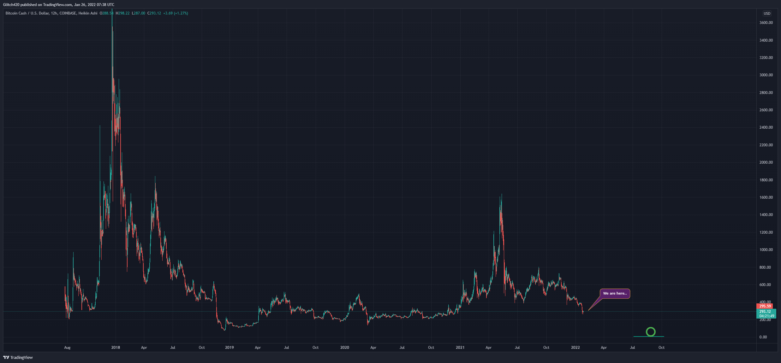
Task: Click the O288.54 open value
Action: pyautogui.click(x=106, y=13)
